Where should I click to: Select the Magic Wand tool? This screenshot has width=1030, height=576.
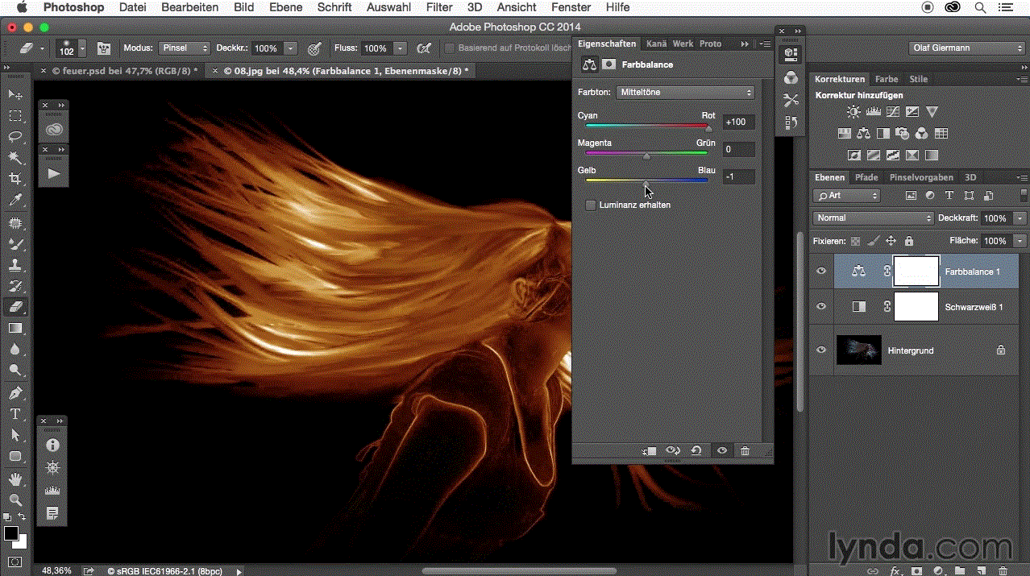click(15, 158)
